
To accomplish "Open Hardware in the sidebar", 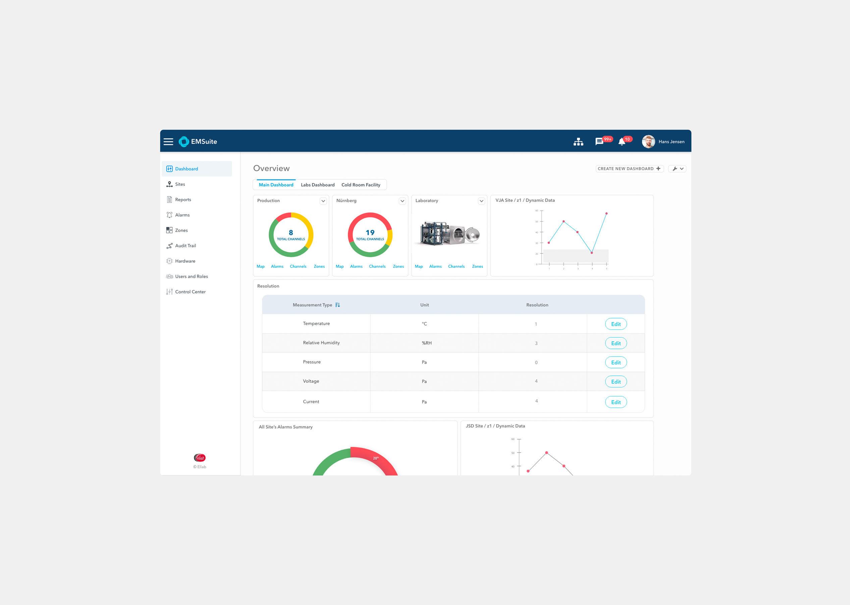I will (185, 261).
